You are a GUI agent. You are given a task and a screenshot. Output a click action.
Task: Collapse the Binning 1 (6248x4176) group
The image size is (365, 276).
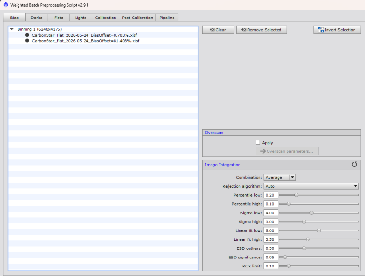(x=12, y=29)
